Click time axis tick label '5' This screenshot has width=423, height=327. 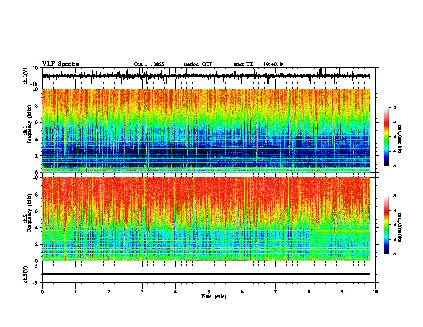209,292
